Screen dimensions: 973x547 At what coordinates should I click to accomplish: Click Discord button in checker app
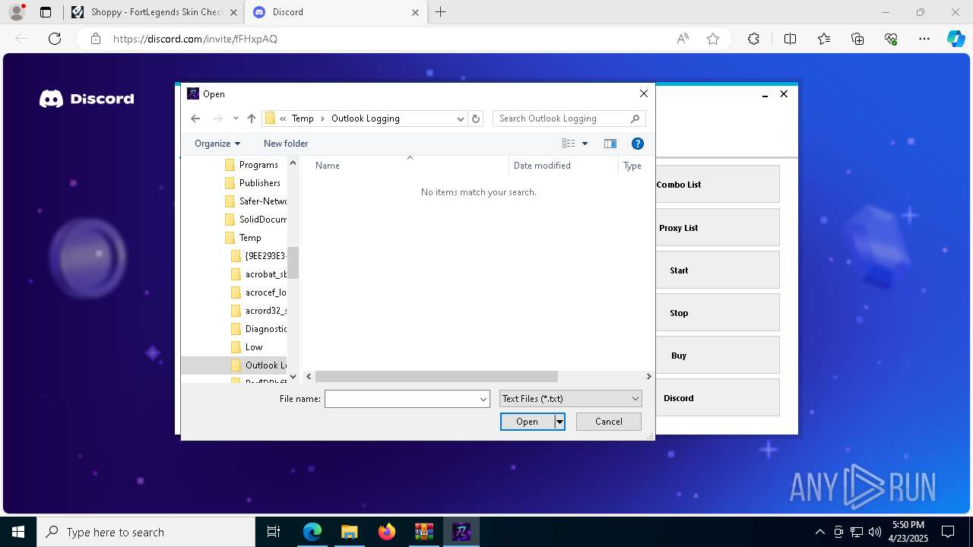718,398
